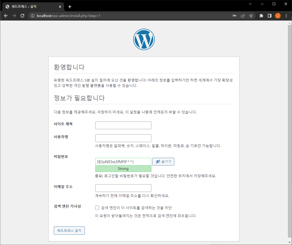This screenshot has width=292, height=245.
Task: Bookmark this page with star icon
Action: tap(251, 16)
